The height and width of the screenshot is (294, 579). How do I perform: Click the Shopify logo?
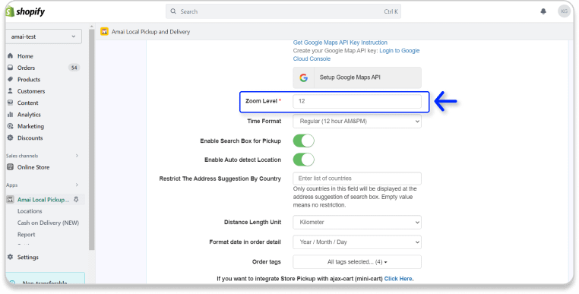(25, 11)
